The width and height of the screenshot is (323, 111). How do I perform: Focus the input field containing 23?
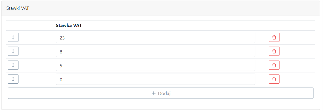click(156, 37)
